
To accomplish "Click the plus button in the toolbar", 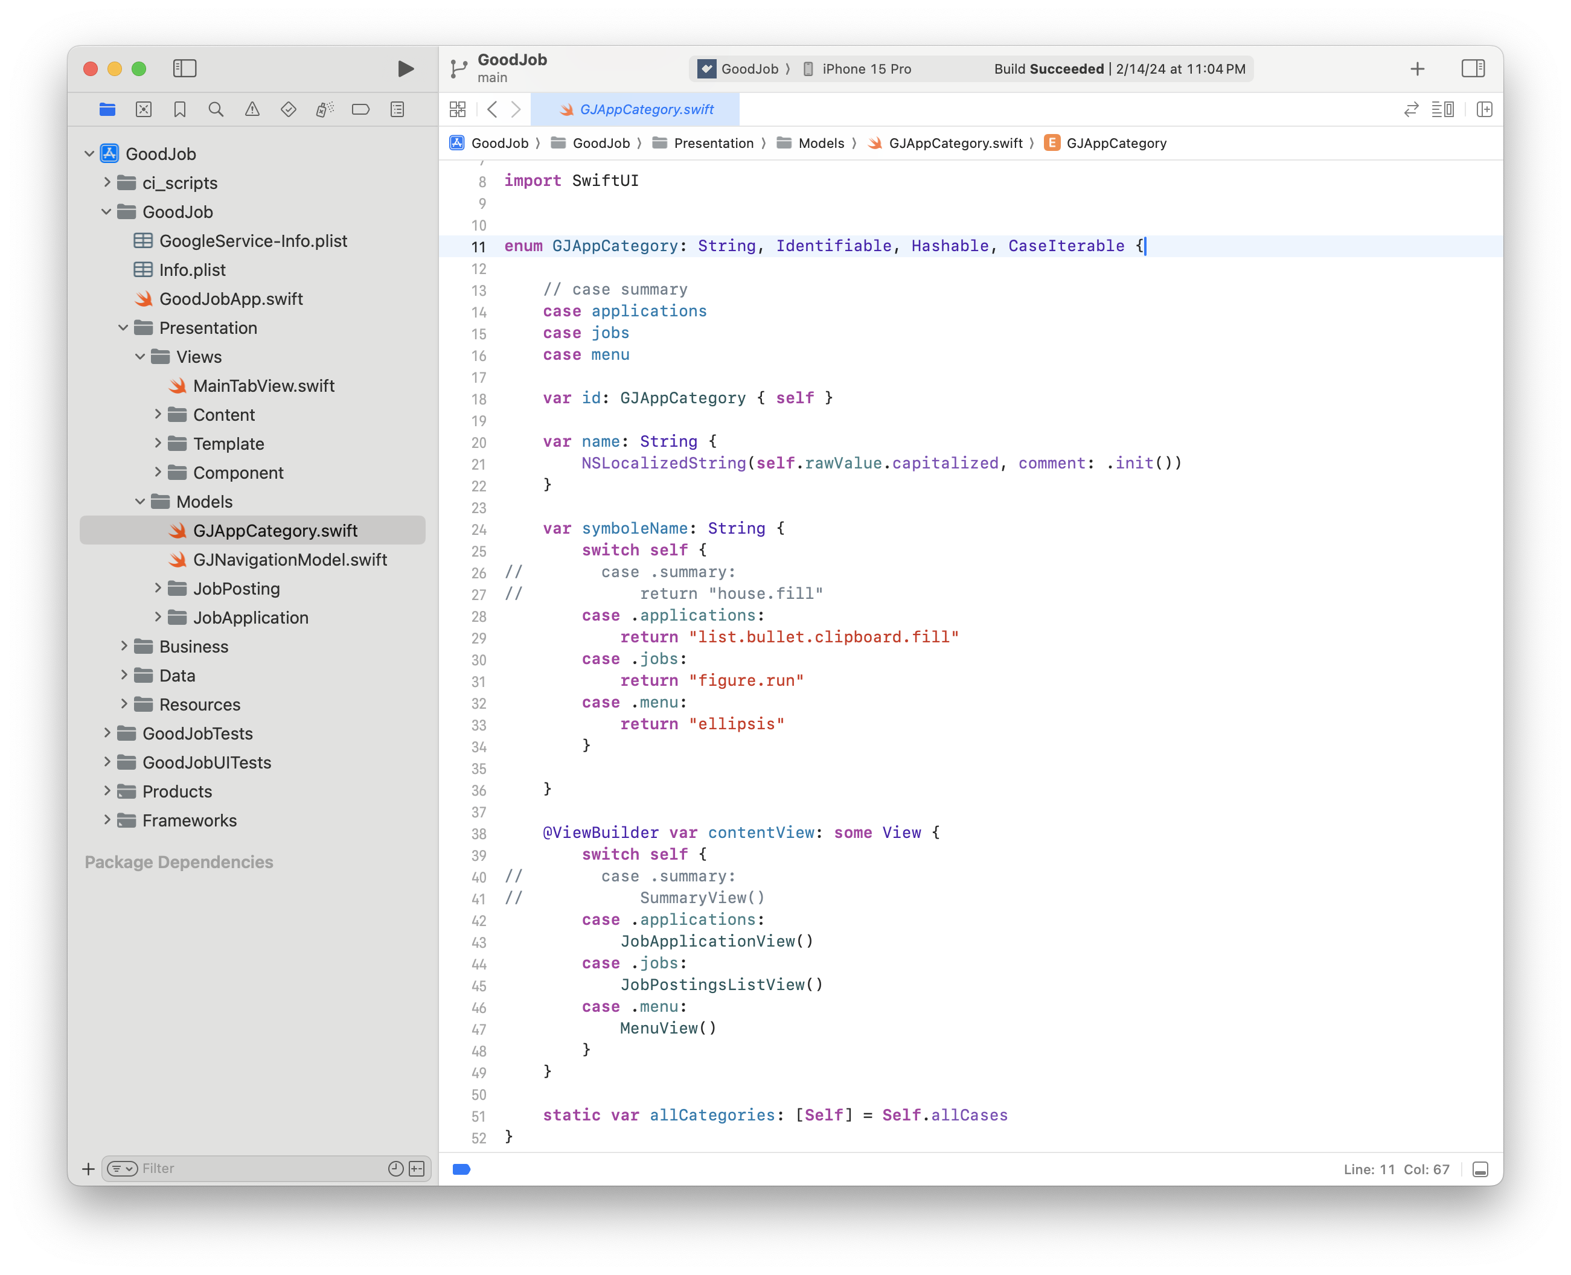I will [1418, 69].
